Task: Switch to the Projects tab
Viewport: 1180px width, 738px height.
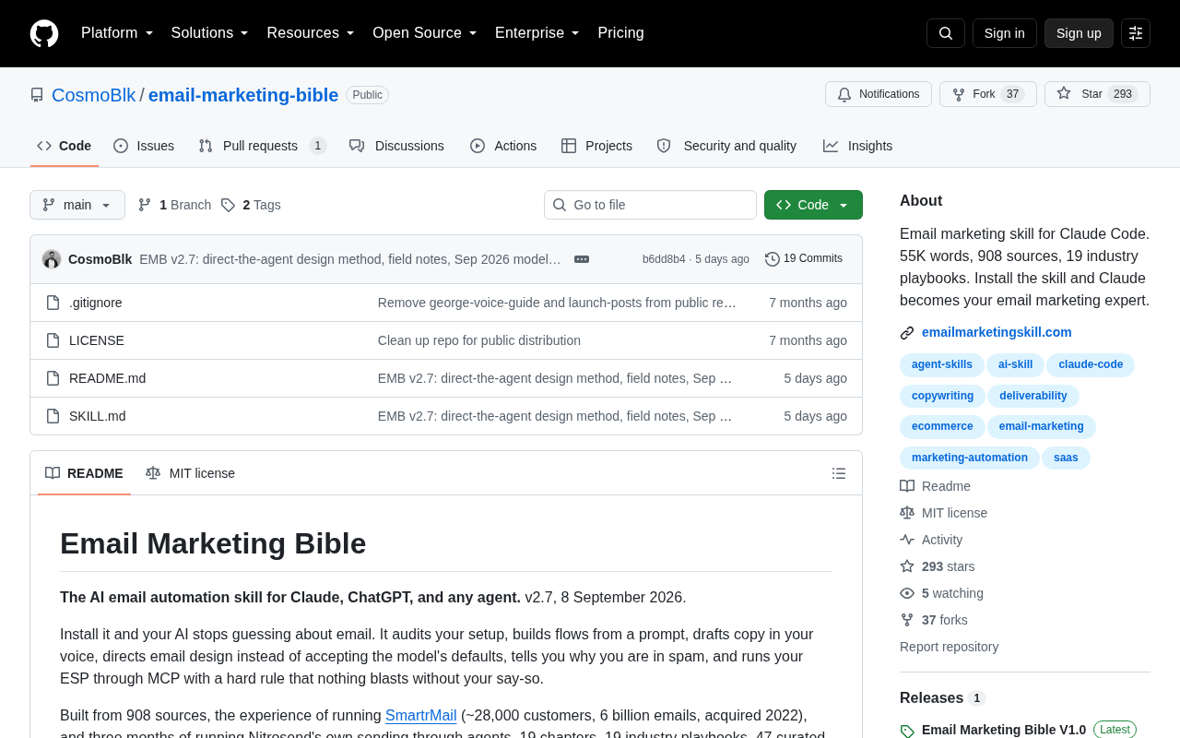Action: coord(596,146)
